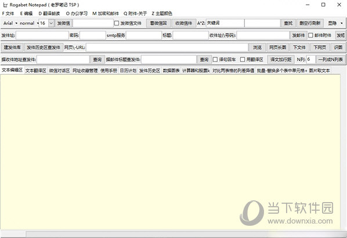Focus the N列 number field showing 6
The height and width of the screenshot is (238, 347).
click(310, 60)
